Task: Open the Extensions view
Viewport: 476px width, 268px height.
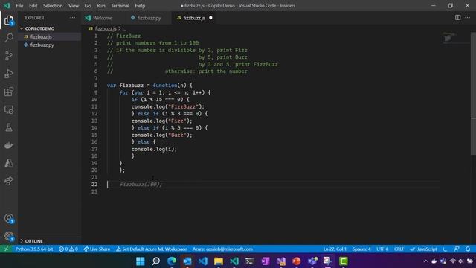Action: coord(9,92)
